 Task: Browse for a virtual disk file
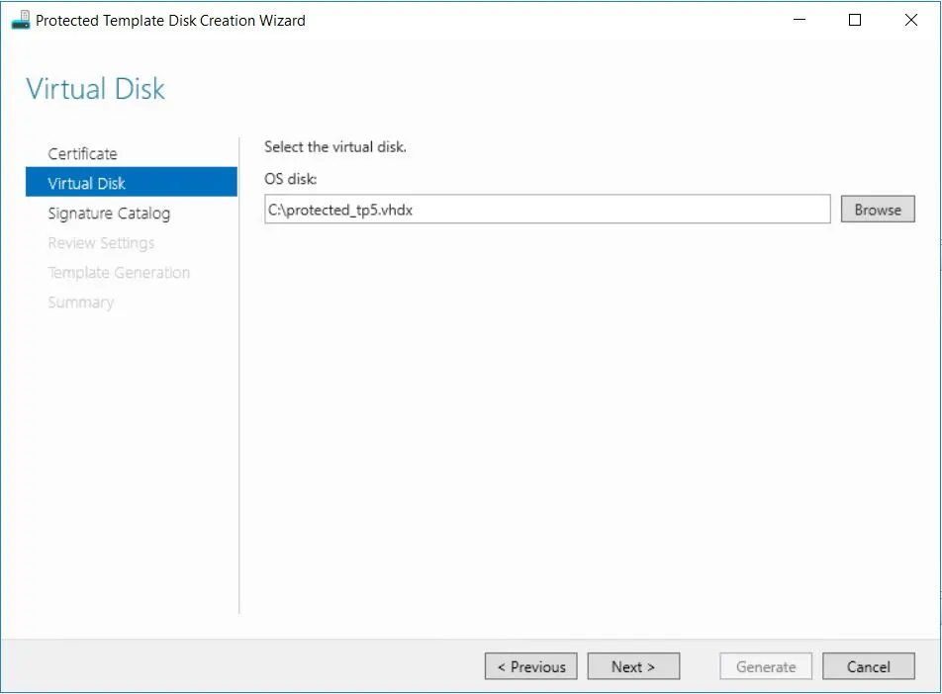click(878, 210)
